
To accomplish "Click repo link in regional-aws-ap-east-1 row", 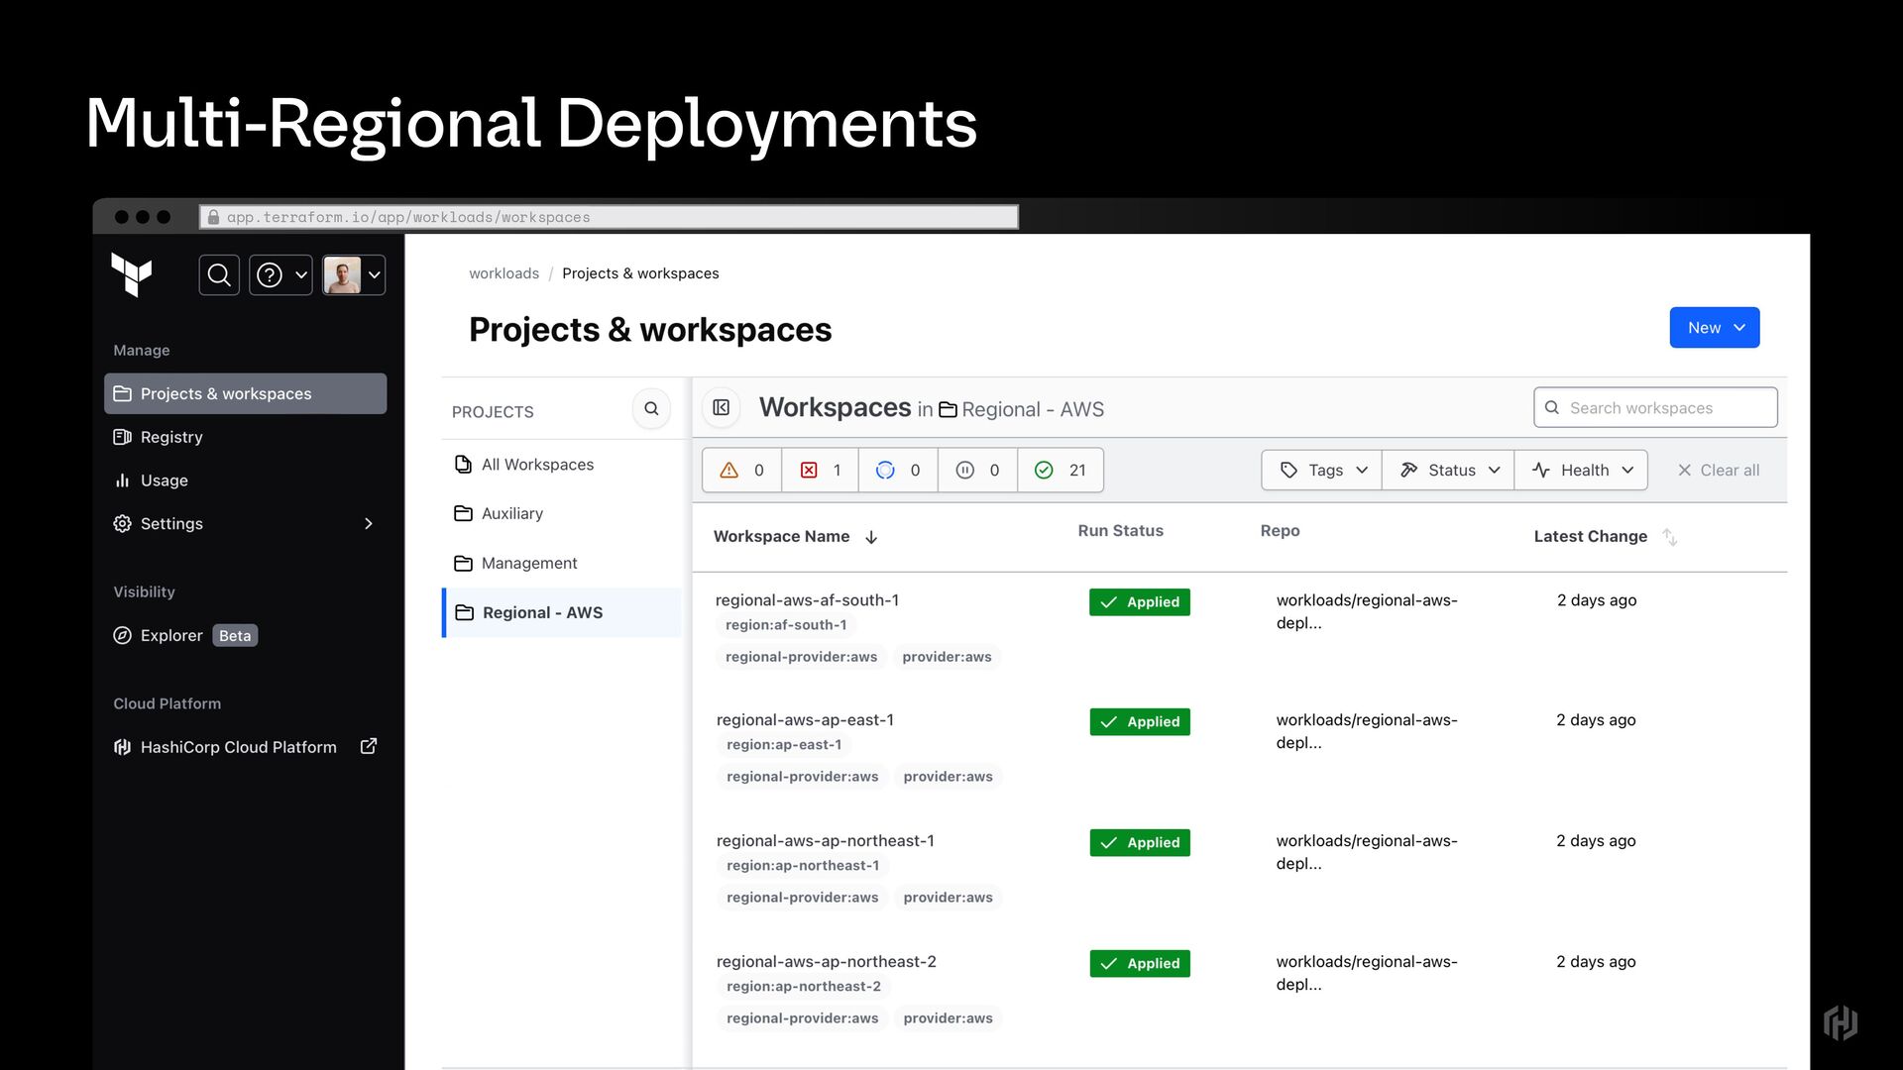I will pos(1367,731).
